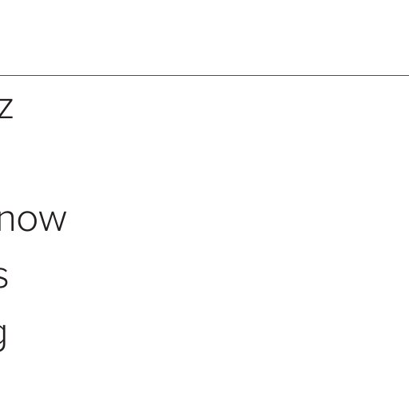Select the list entry ending in "z"
Viewport: 409px width, 409px height.
[6, 108]
